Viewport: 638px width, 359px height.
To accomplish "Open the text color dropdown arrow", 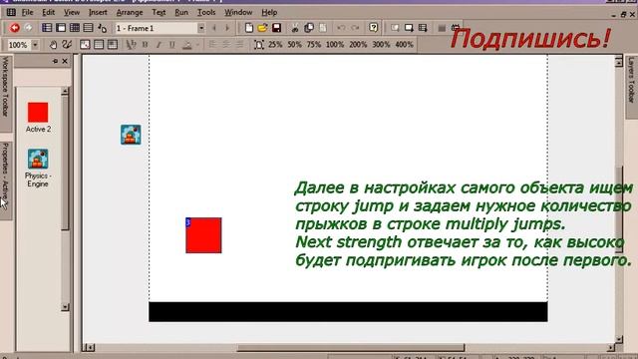I will point(197,44).
